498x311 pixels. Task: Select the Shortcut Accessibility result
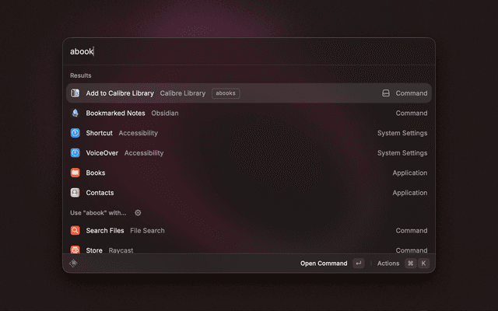click(x=249, y=133)
